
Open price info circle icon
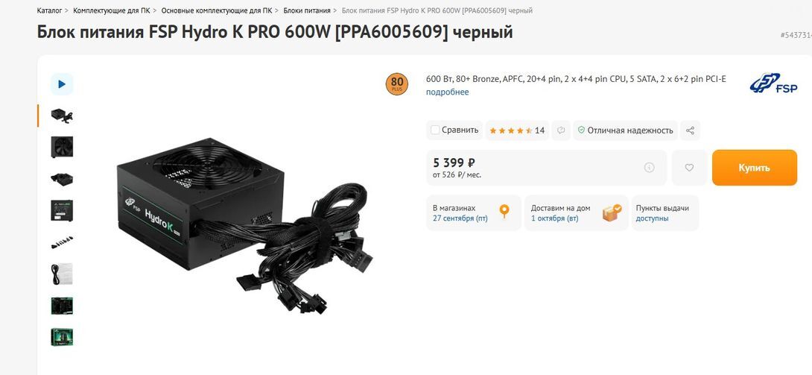tap(649, 167)
